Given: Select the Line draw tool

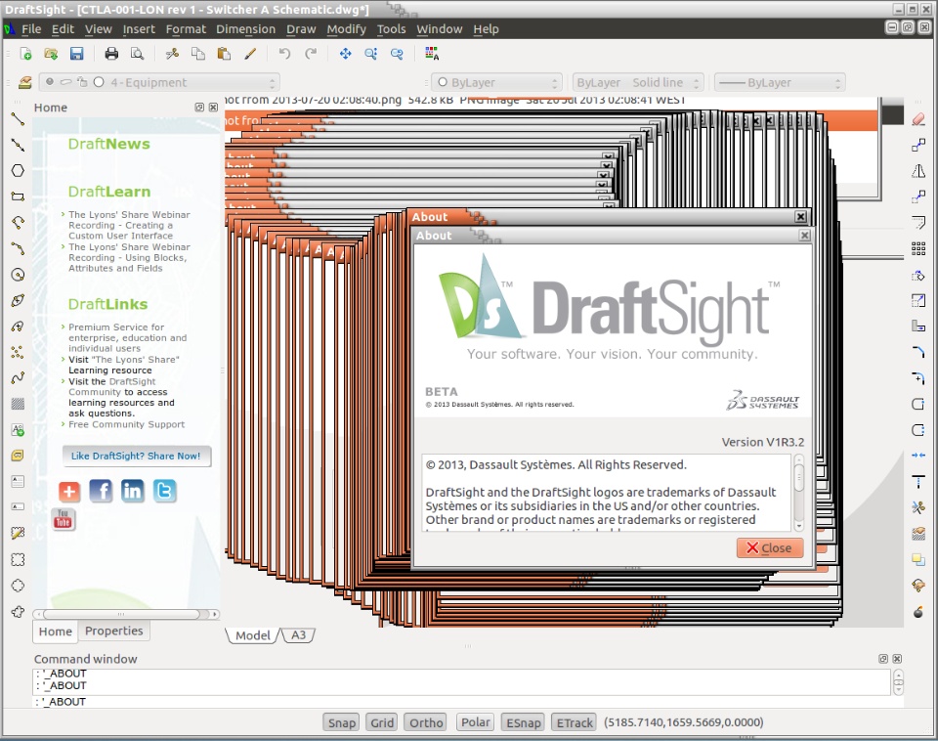Looking at the screenshot, I should [x=18, y=119].
